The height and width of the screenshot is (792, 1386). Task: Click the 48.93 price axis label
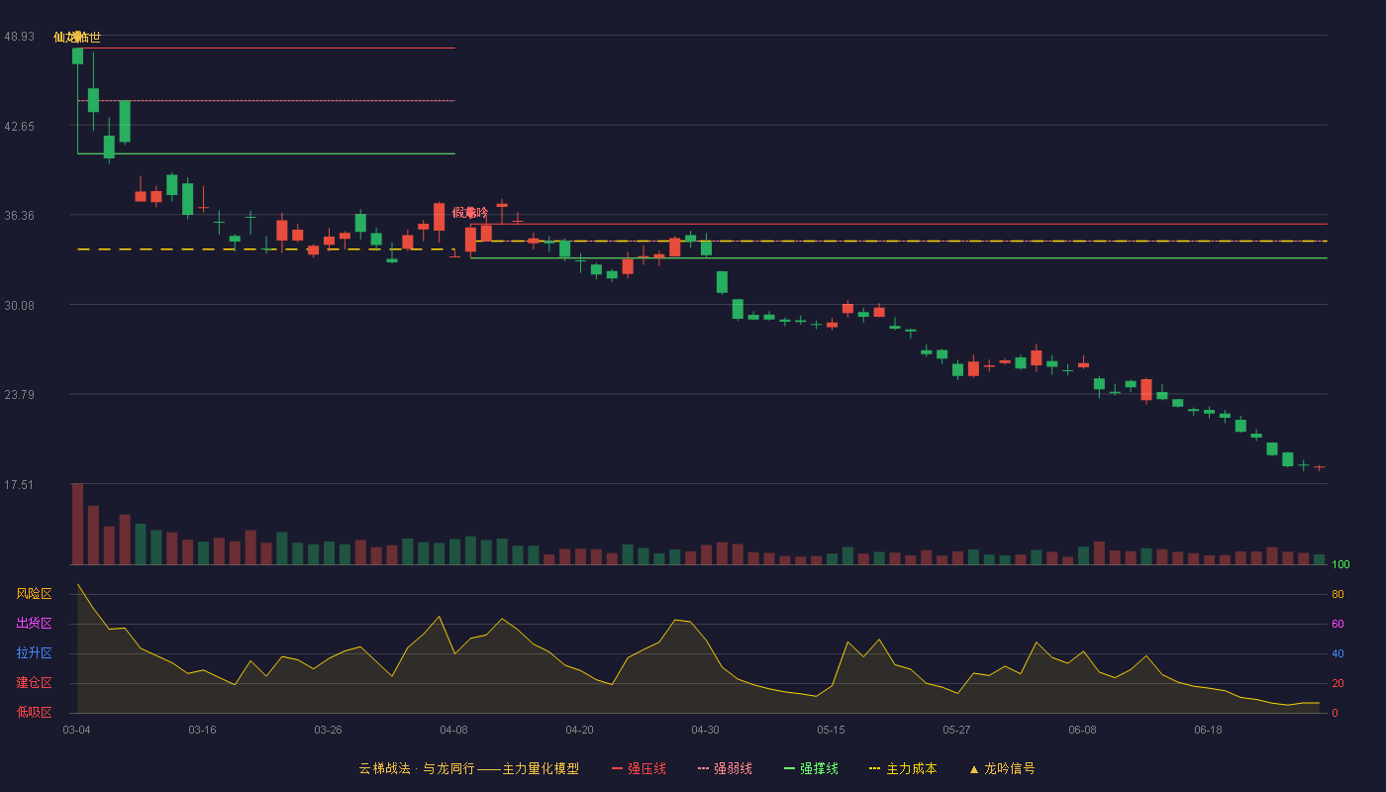coord(19,37)
